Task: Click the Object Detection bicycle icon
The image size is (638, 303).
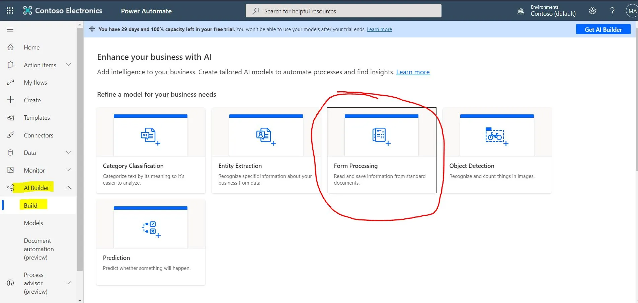Action: [496, 136]
